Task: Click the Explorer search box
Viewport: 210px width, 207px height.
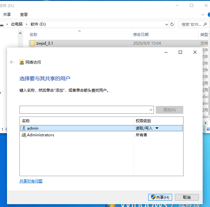Action: click(x=194, y=24)
